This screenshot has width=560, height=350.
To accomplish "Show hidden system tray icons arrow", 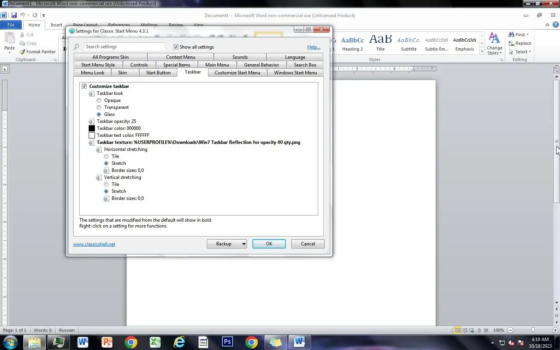I will click(x=492, y=343).
